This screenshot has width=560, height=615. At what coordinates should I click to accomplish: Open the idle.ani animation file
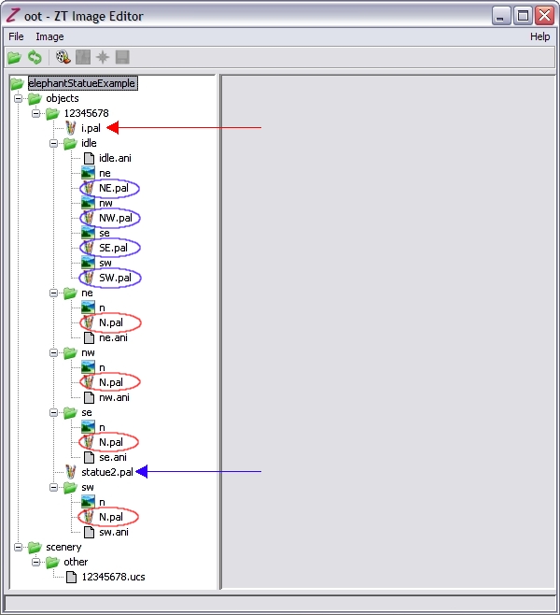(x=114, y=158)
